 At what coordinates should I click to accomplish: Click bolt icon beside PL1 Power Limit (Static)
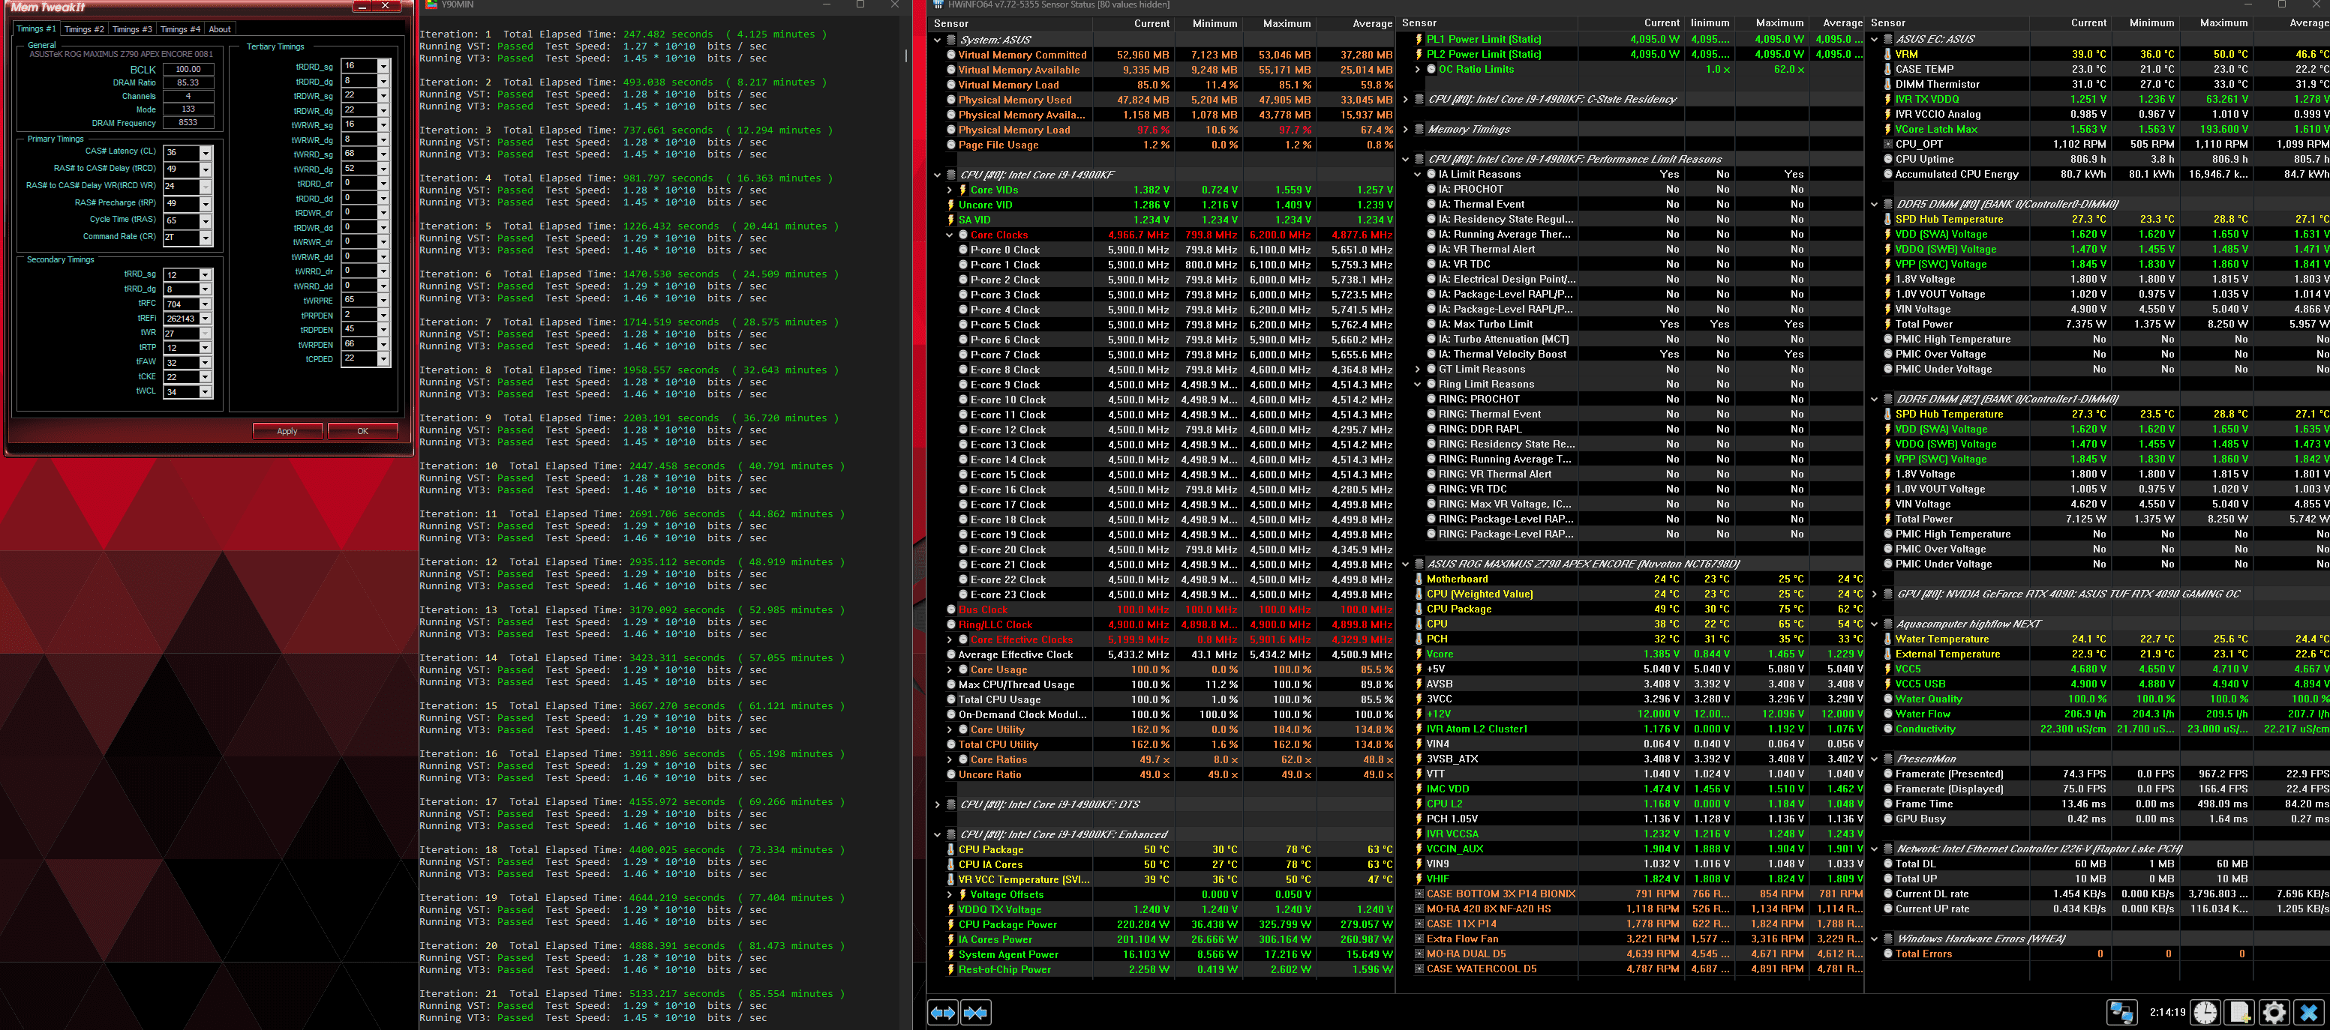1419,39
